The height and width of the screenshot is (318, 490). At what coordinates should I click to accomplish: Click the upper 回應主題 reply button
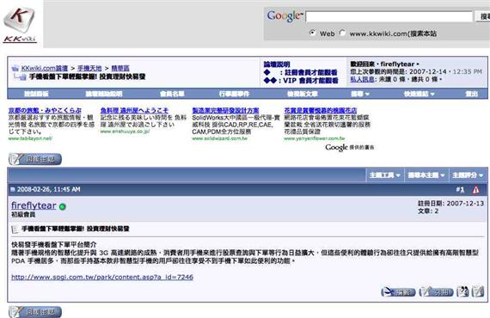coord(35,159)
